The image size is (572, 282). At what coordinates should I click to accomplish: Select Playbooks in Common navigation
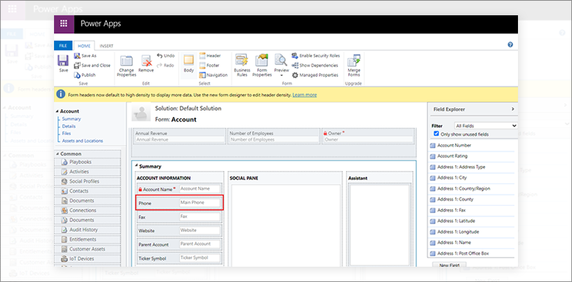(x=80, y=163)
